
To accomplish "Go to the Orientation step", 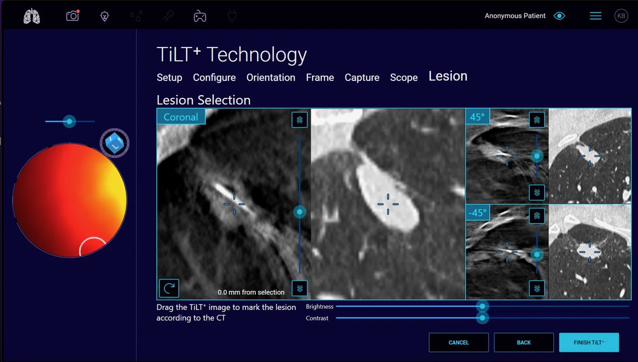I will 271,78.
